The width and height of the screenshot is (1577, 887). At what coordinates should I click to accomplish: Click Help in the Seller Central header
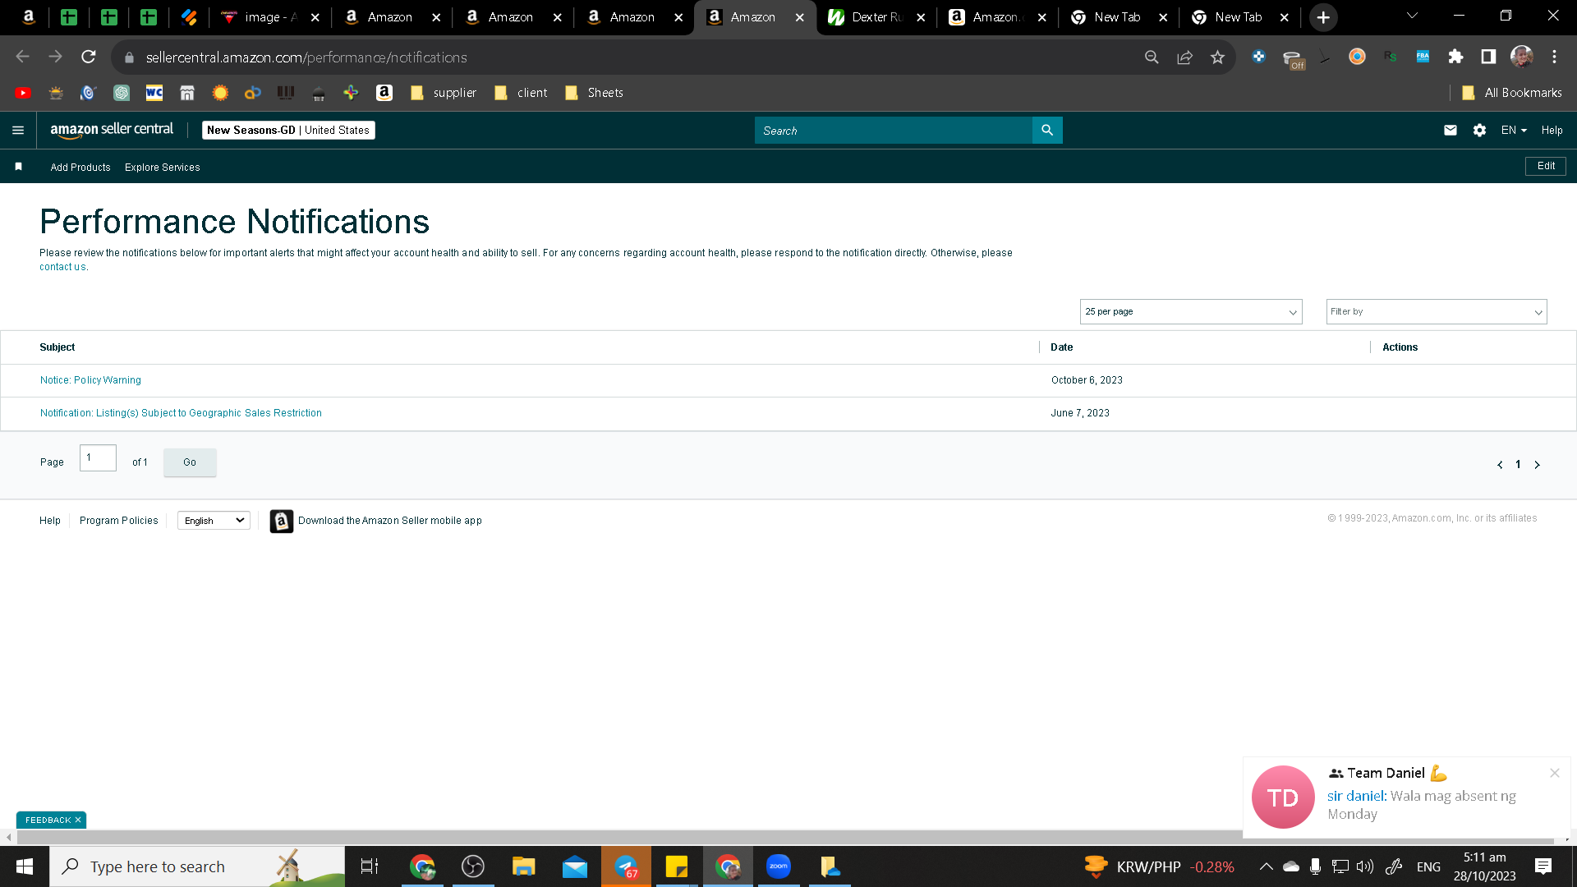(1552, 130)
